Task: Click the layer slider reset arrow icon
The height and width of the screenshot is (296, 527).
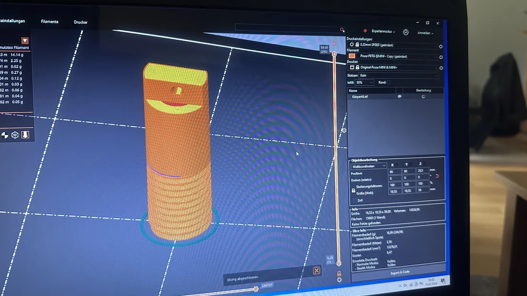Action: point(334,44)
